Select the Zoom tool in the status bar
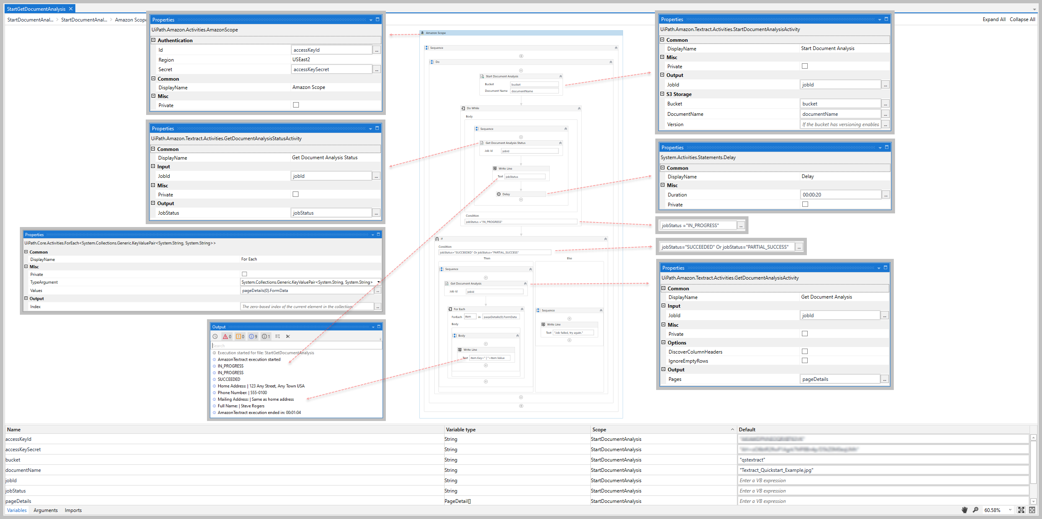Screen dimensions: 1042x519 (975, 509)
